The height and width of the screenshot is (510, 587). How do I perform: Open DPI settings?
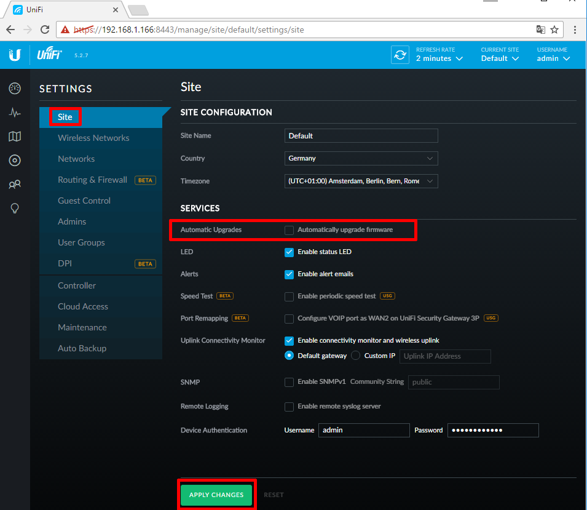[x=101, y=263]
